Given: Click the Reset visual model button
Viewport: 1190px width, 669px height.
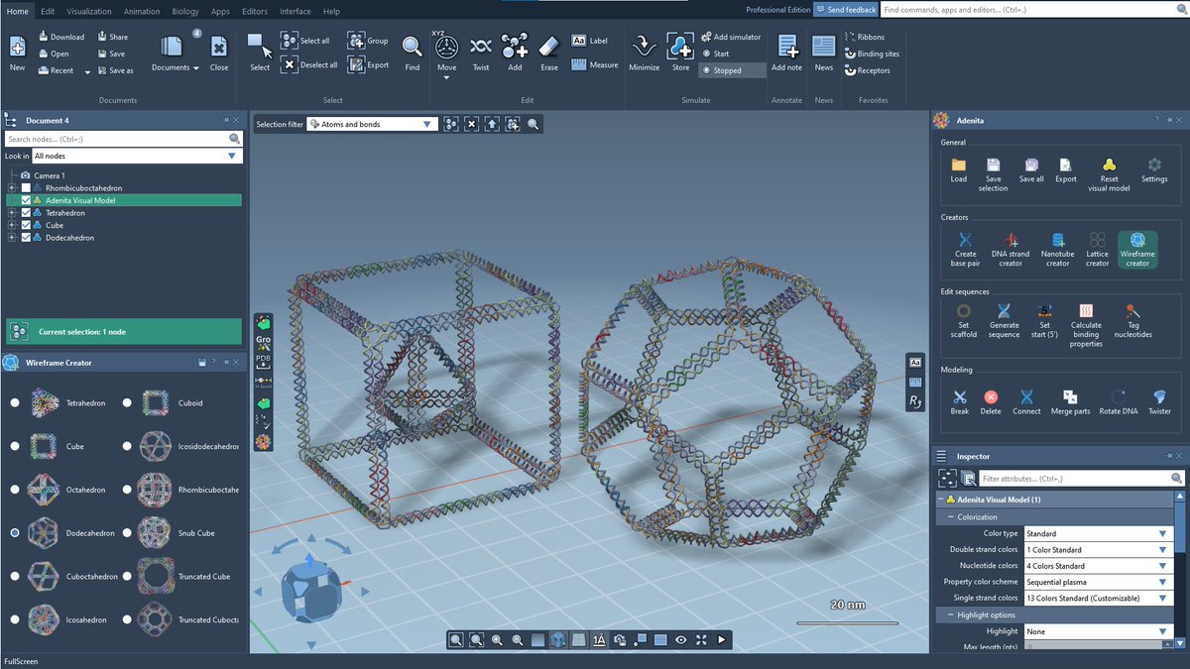Looking at the screenshot, I should click(1108, 168).
